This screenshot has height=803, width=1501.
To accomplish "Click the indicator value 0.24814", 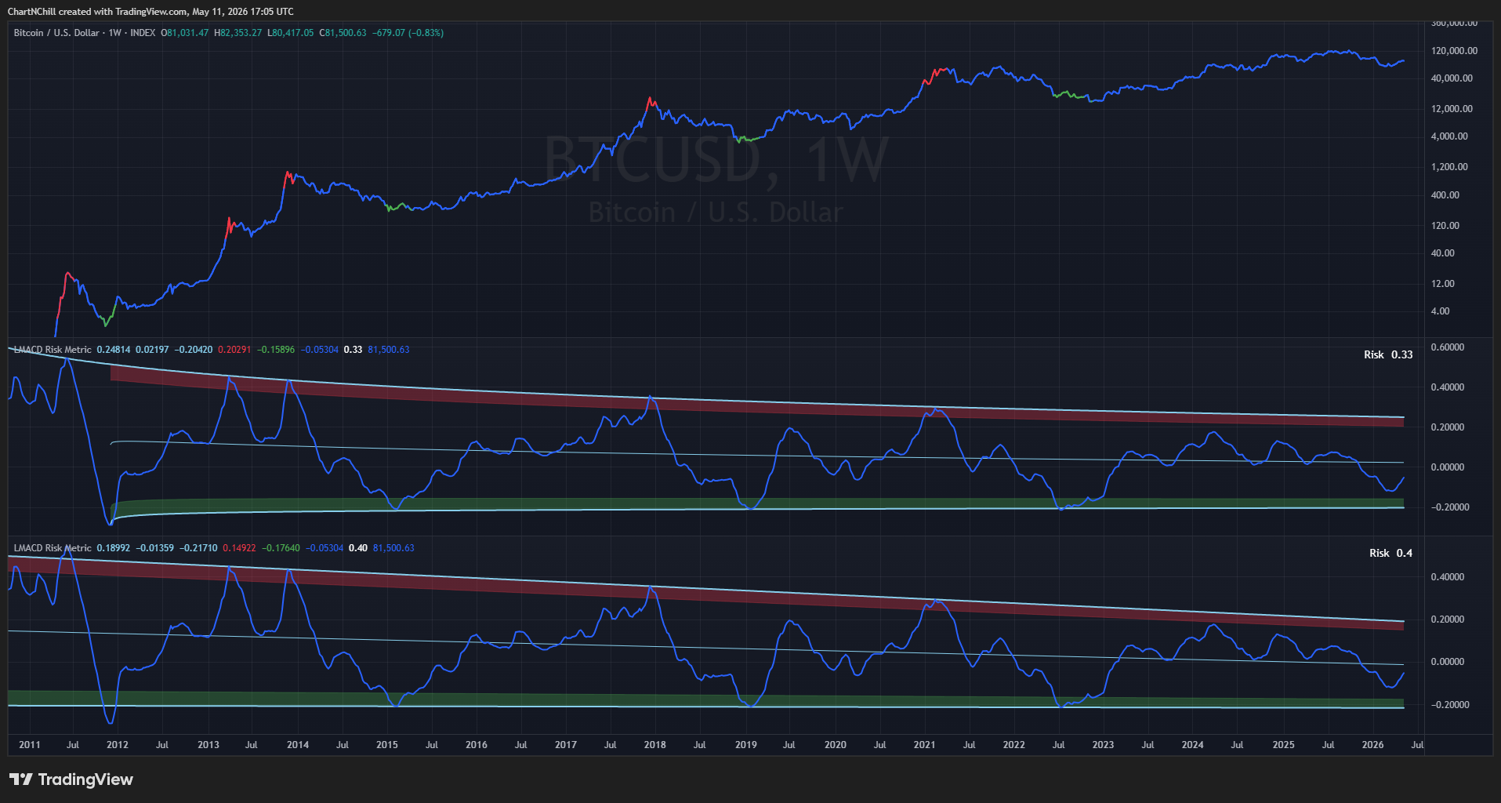I will point(114,350).
